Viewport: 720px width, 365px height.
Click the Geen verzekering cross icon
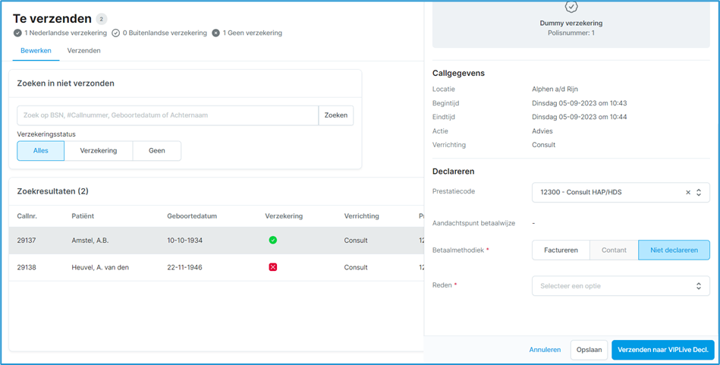point(216,33)
